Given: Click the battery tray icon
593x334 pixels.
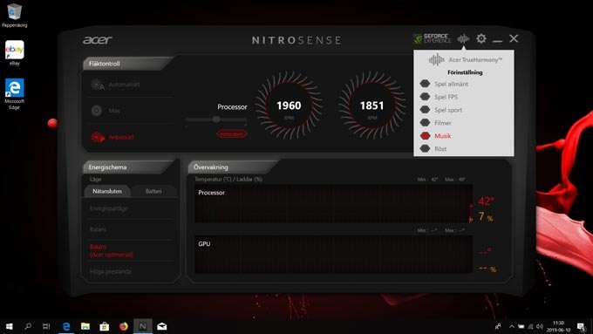Looking at the screenshot, I should point(521,326).
